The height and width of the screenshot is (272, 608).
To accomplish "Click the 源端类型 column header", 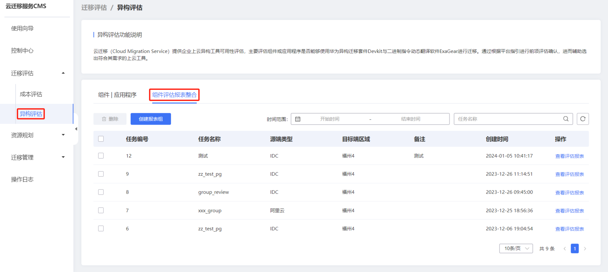I will click(281, 139).
